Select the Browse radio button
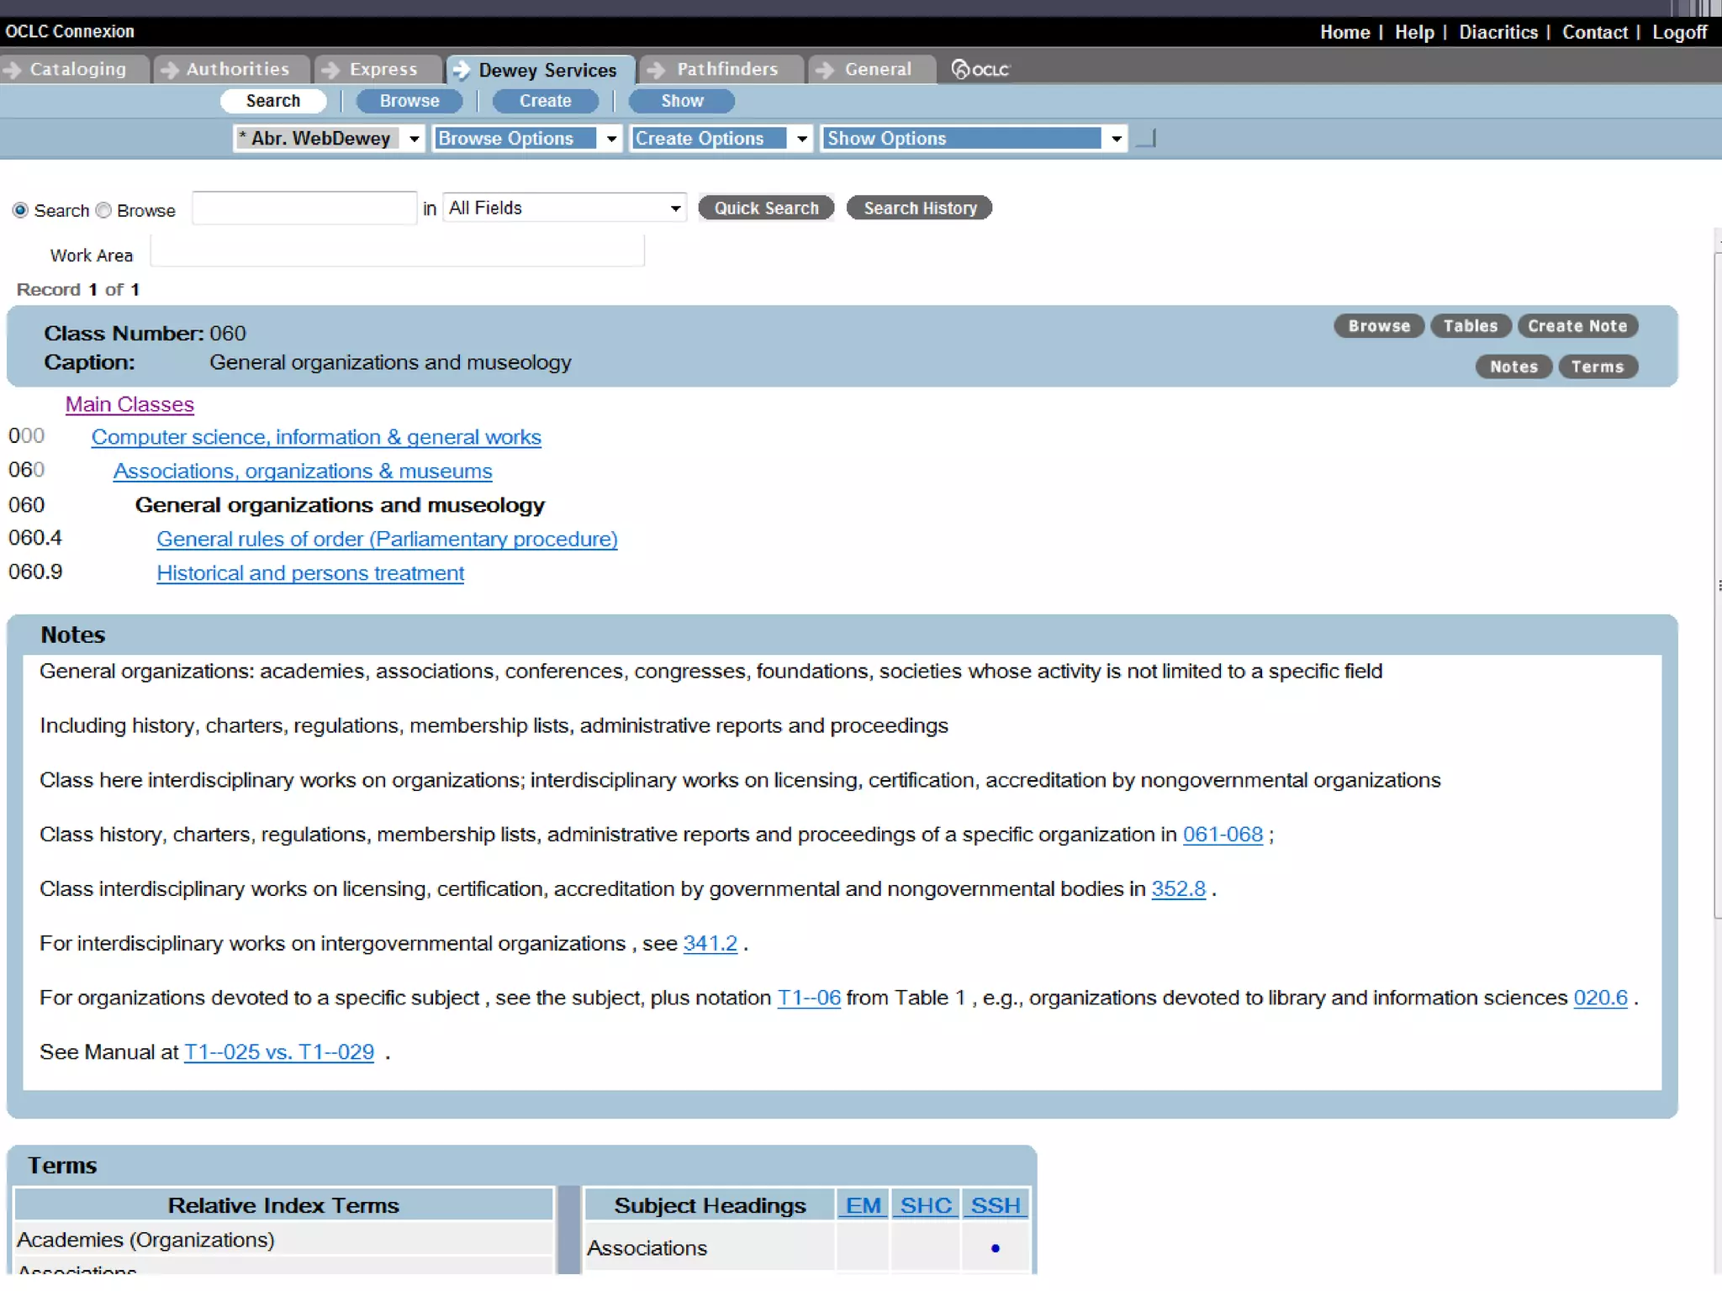1722x1291 pixels. point(103,210)
